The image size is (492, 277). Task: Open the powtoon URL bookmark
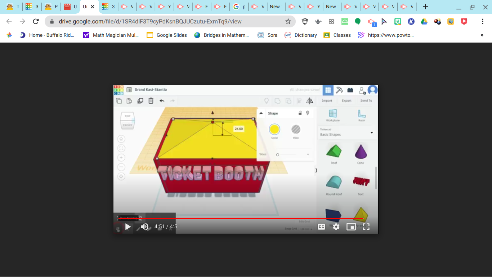[386, 35]
